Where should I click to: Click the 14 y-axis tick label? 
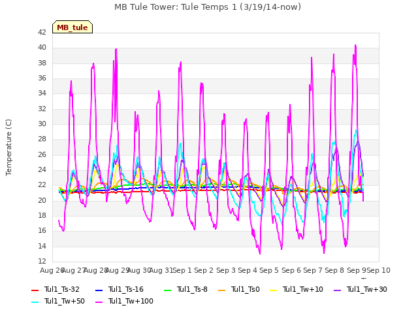tap(42, 246)
